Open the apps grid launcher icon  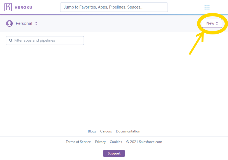207,7
